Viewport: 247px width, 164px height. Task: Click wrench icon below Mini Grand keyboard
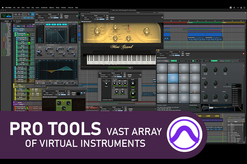[x=130, y=68]
